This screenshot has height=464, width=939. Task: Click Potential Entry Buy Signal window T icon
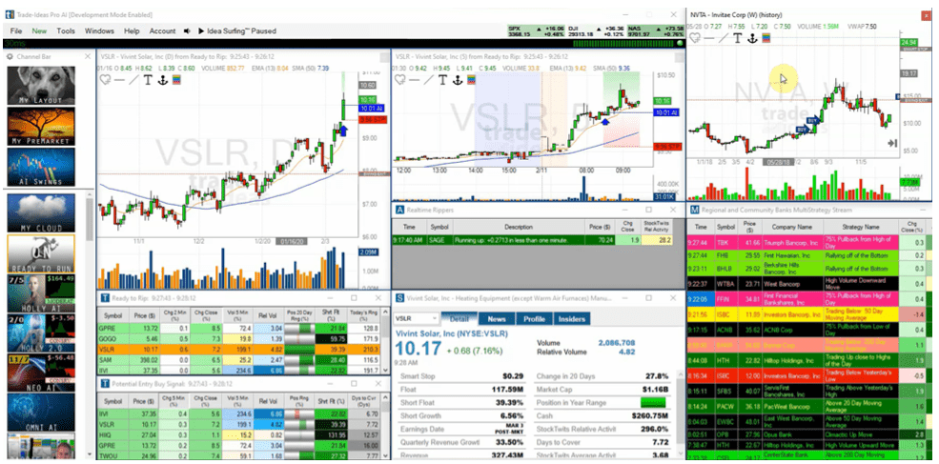tap(104, 381)
